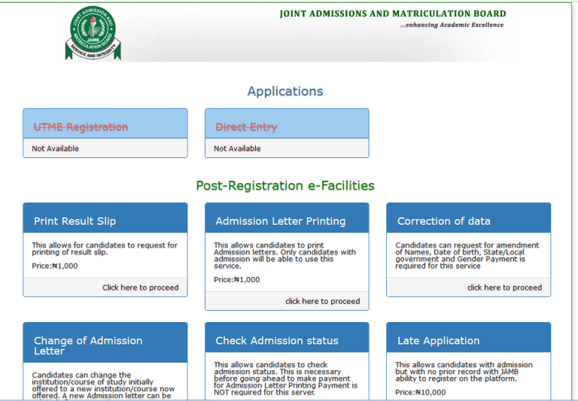578x401 pixels.
Task: Click 'Click here to proceed' under Print Result Slip
Action: point(141,287)
